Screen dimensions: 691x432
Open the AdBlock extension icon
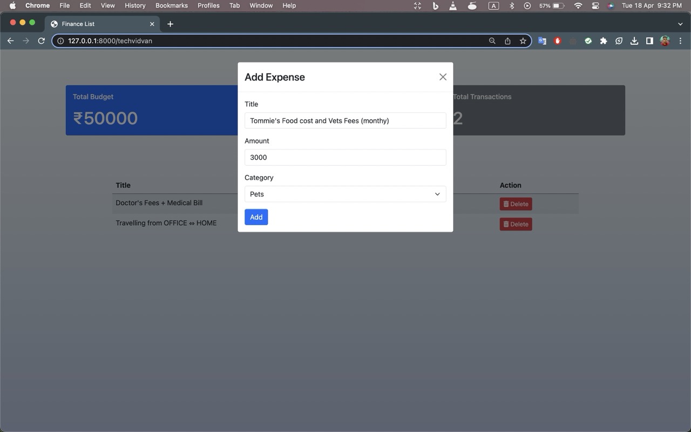557,40
